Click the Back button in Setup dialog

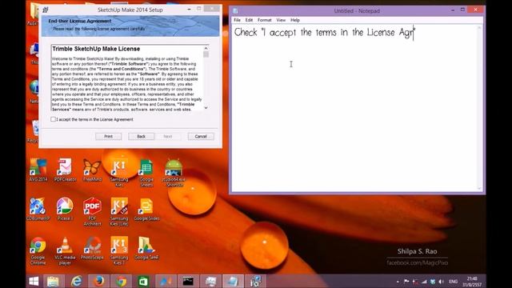coord(141,136)
